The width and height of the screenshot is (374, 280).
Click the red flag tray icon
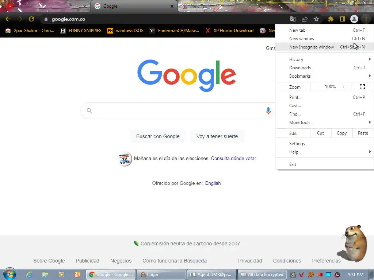click(320, 275)
